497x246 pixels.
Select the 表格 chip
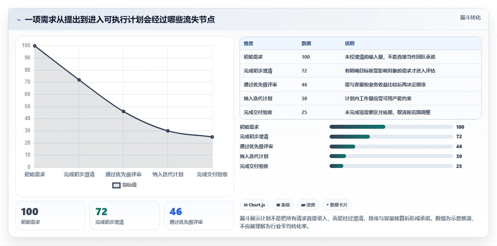tap(283, 205)
